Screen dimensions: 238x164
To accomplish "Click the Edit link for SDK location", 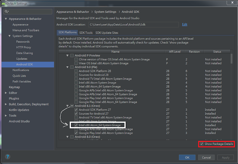I will click(x=184, y=24).
